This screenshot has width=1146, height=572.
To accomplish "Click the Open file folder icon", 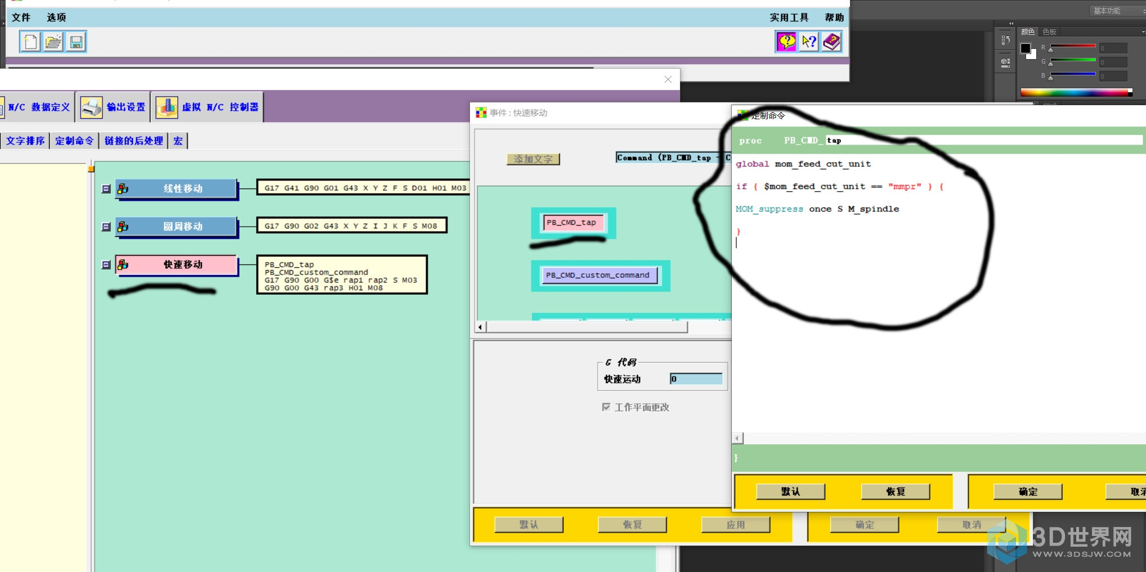I will pos(53,42).
